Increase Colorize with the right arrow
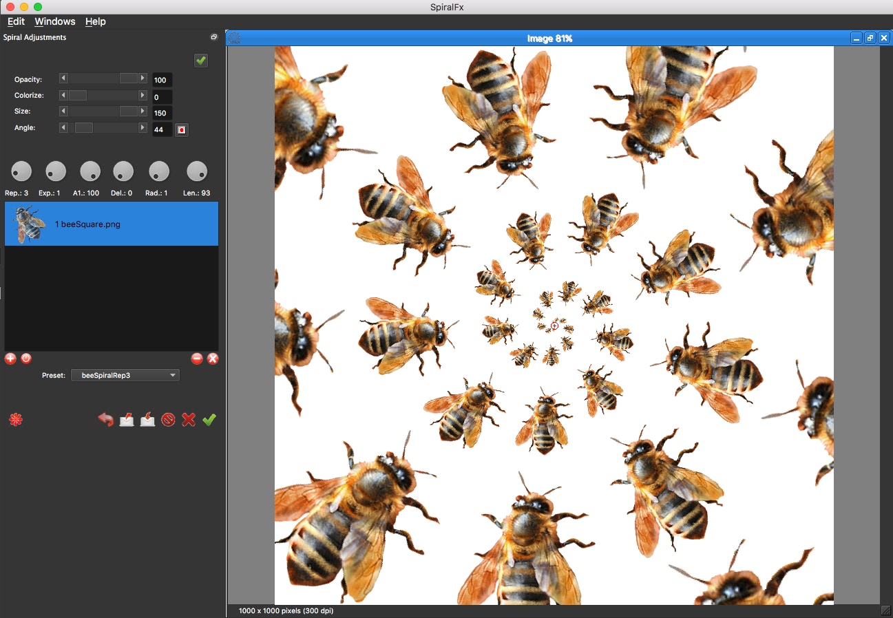The image size is (893, 618). [x=143, y=95]
